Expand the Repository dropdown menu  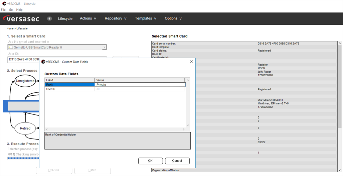pyautogui.click(x=116, y=19)
